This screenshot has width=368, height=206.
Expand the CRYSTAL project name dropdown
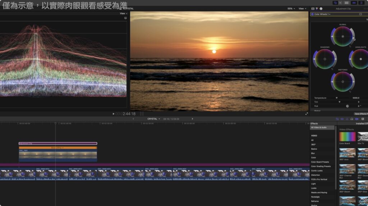click(x=153, y=119)
